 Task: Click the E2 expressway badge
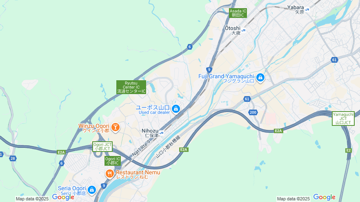pyautogui.click(x=349, y=150)
